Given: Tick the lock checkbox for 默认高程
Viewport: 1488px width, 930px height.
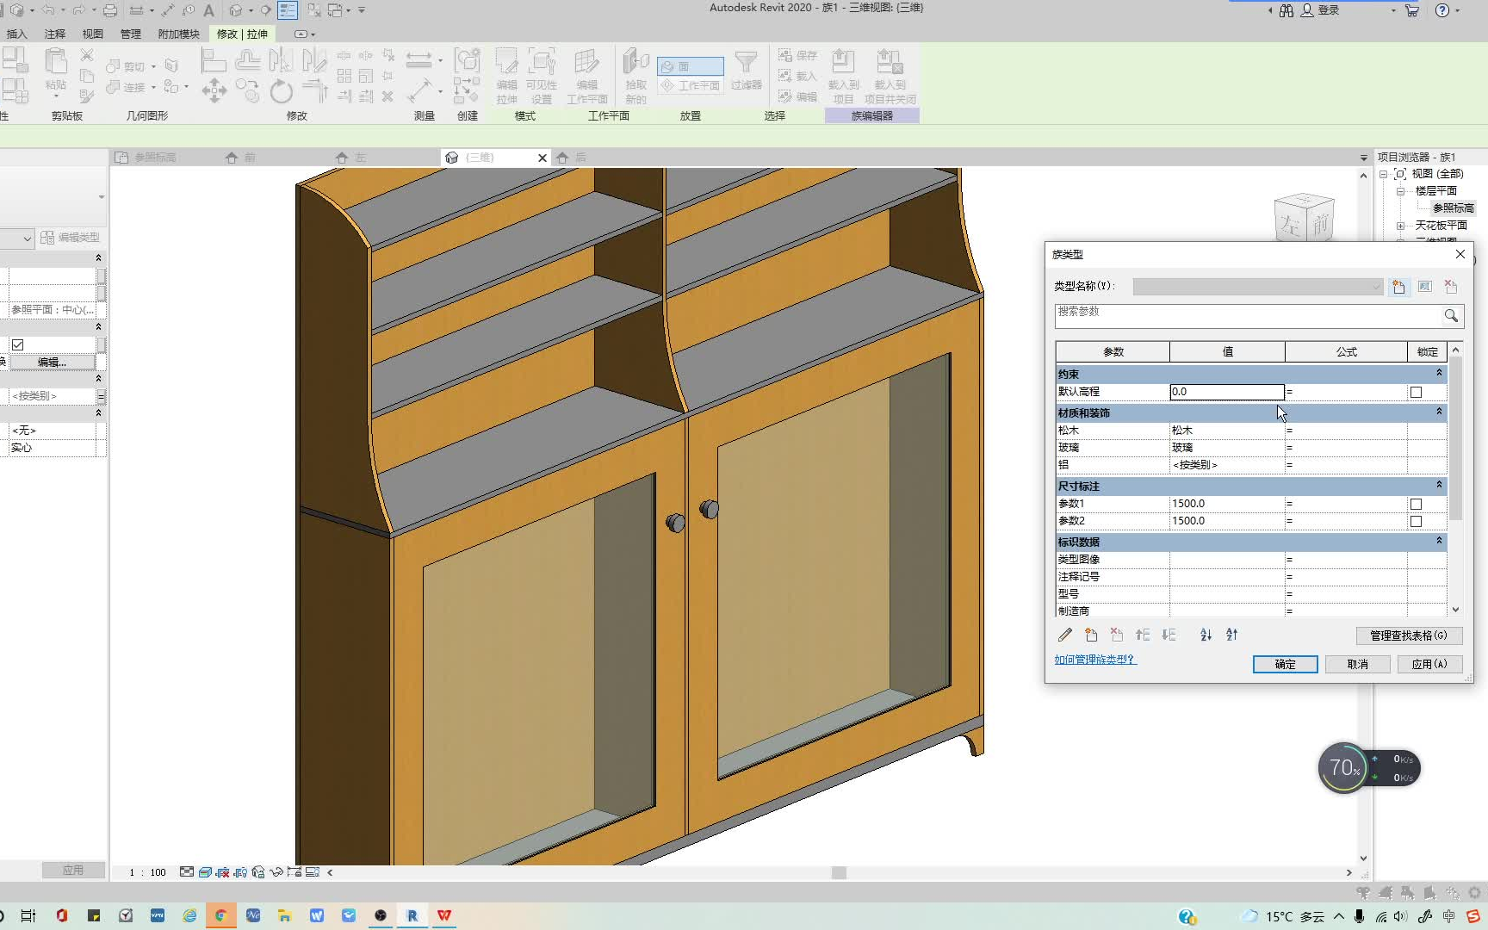Looking at the screenshot, I should click(x=1416, y=392).
